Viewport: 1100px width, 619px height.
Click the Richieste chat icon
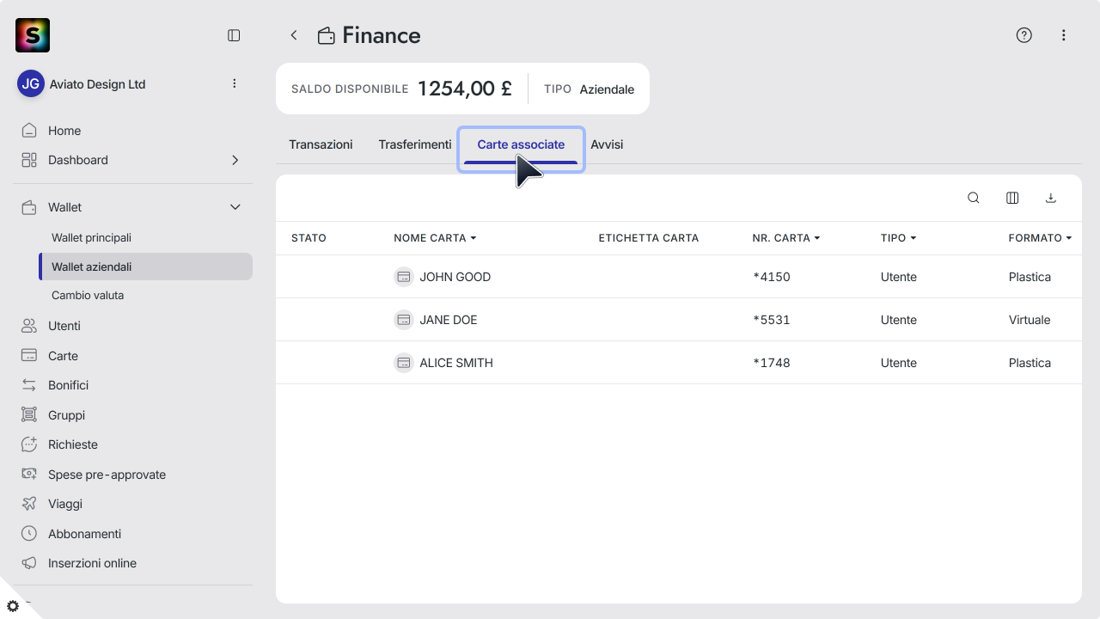click(x=29, y=444)
